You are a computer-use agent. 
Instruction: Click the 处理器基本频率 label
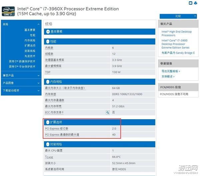tap(55, 60)
